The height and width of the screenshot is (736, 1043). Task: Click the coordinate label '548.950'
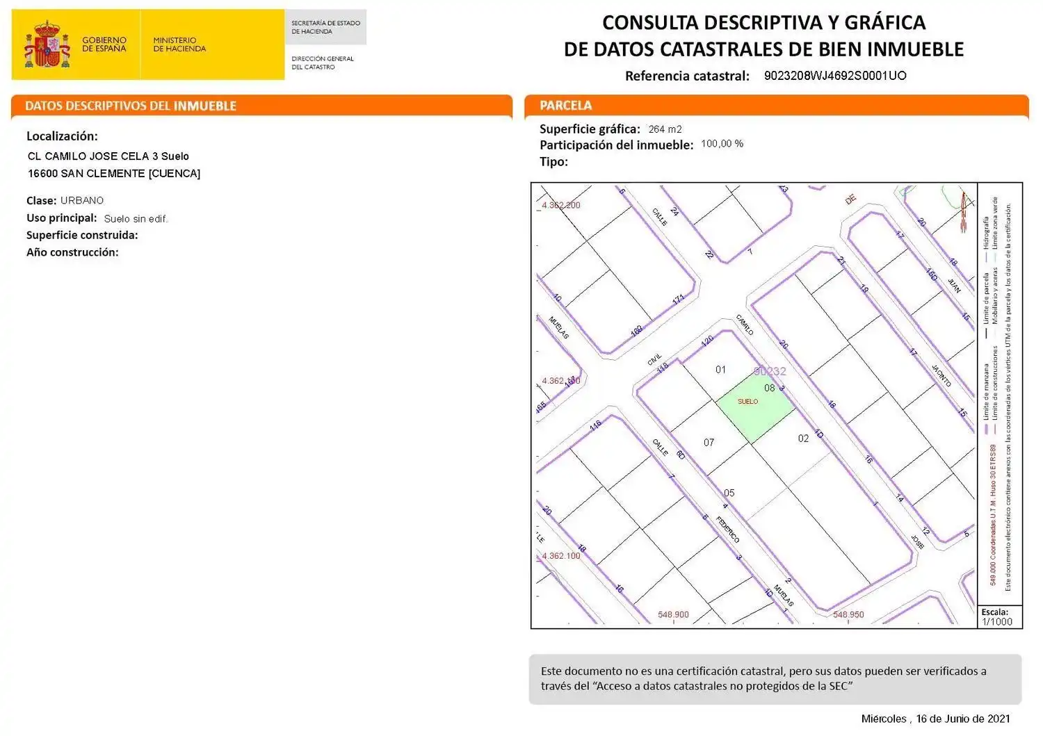pyautogui.click(x=848, y=615)
